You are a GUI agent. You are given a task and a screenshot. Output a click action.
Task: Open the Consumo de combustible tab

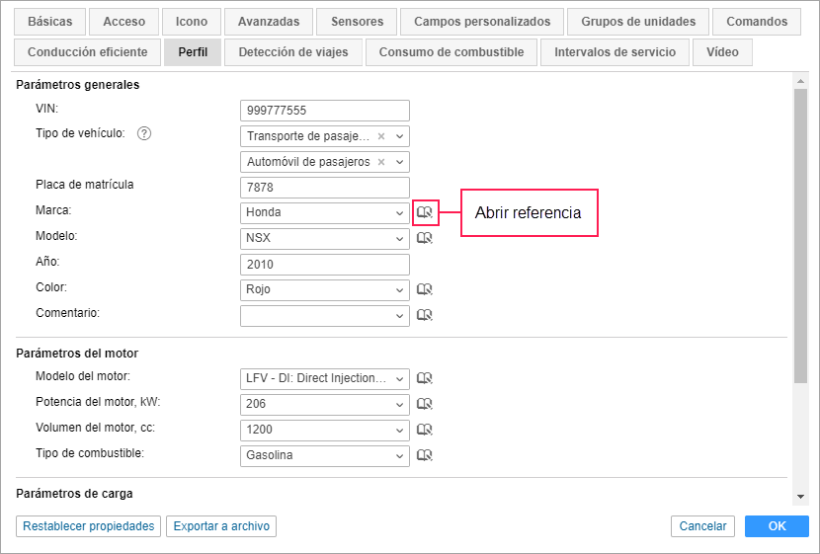[451, 52]
